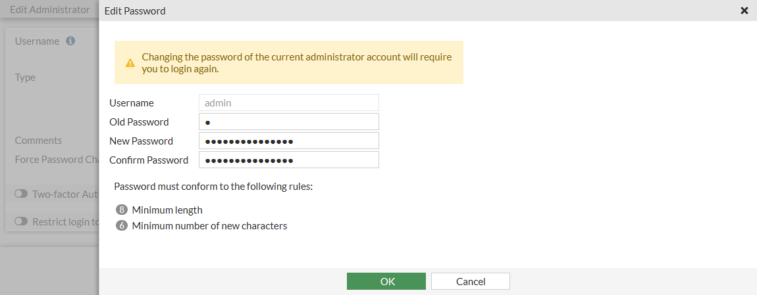757x295 pixels.
Task: Select the Confirm Password field
Action: pos(288,160)
